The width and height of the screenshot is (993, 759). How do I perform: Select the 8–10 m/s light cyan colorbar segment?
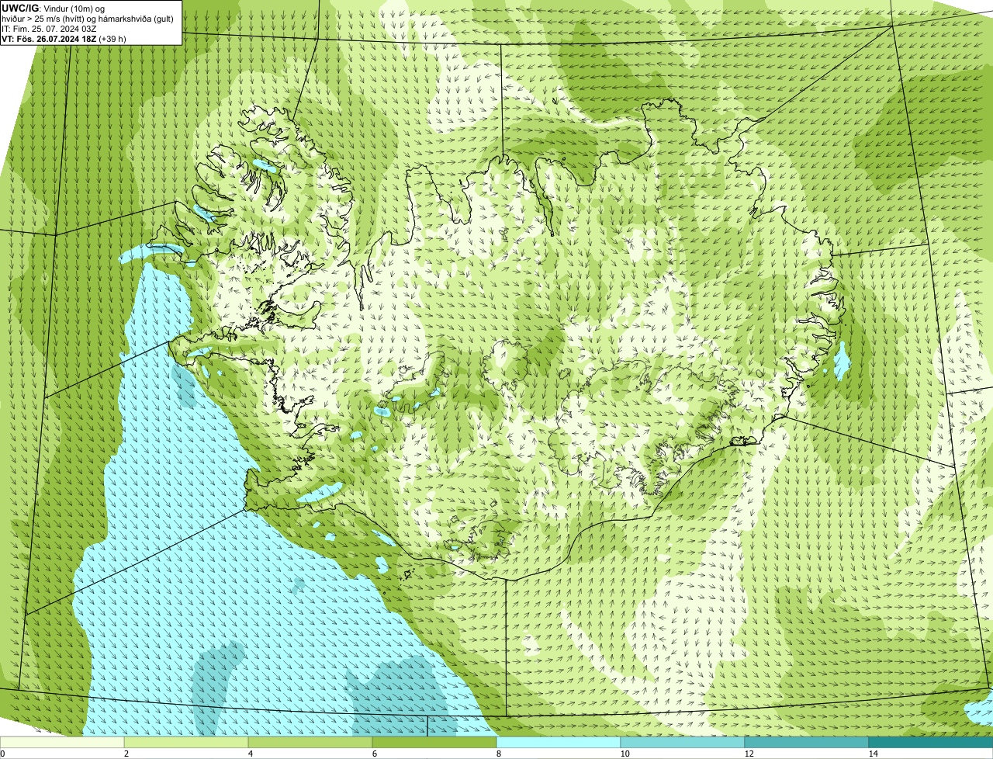click(x=559, y=743)
